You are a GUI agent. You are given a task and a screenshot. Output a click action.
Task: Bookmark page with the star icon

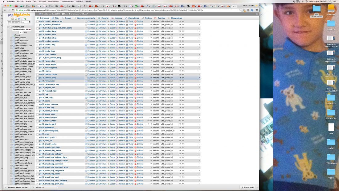tap(240, 10)
